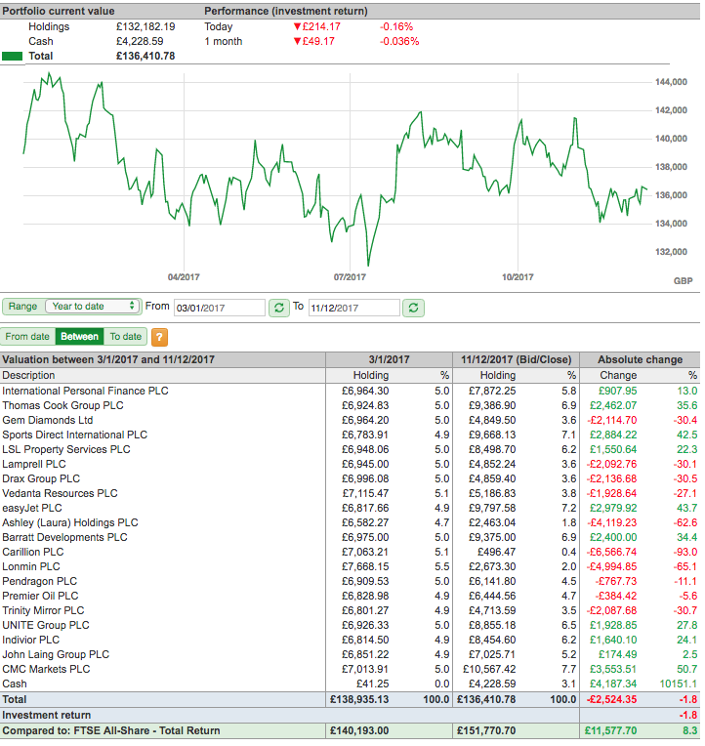Click Pendragon PLC

pyautogui.click(x=39, y=581)
